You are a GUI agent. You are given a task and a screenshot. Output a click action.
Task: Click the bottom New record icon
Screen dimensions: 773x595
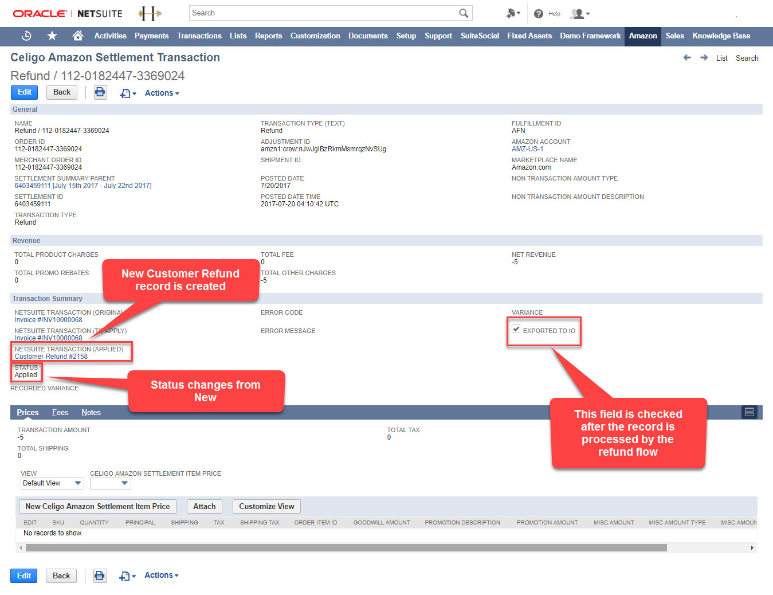(127, 576)
